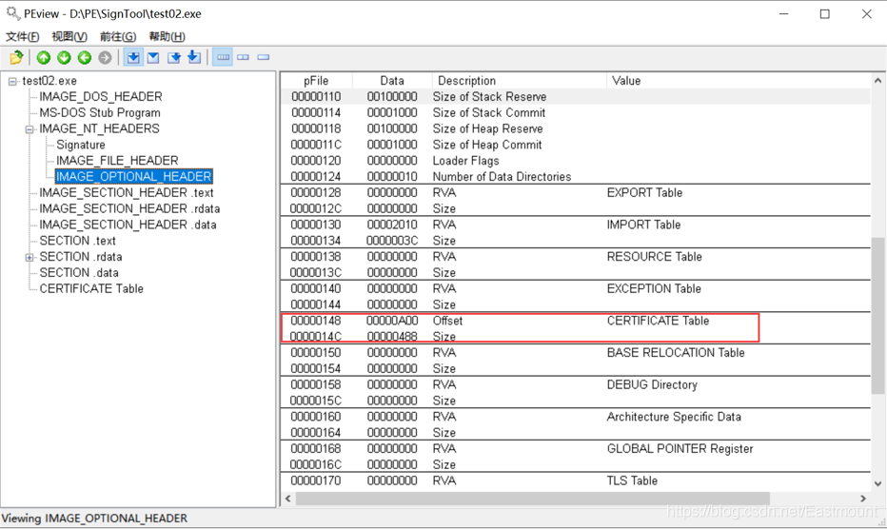This screenshot has height=529, width=887.
Task: Click the horizontal scrollbar right arrow
Action: click(863, 499)
